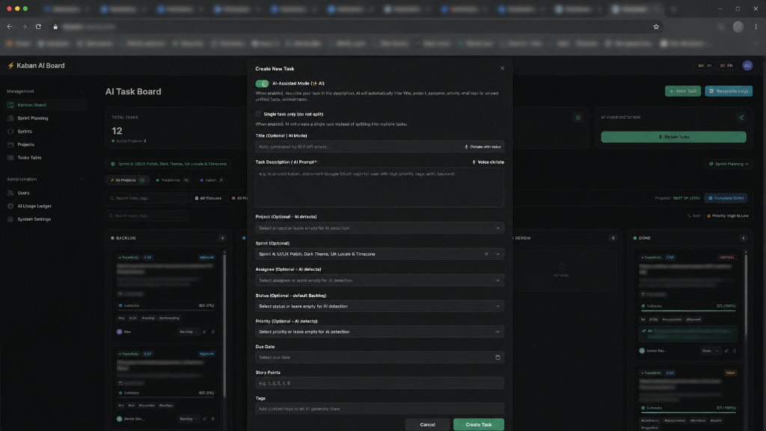Viewport: 766px width, 431px height.
Task: Click Complete Sprint button
Action: click(x=726, y=198)
